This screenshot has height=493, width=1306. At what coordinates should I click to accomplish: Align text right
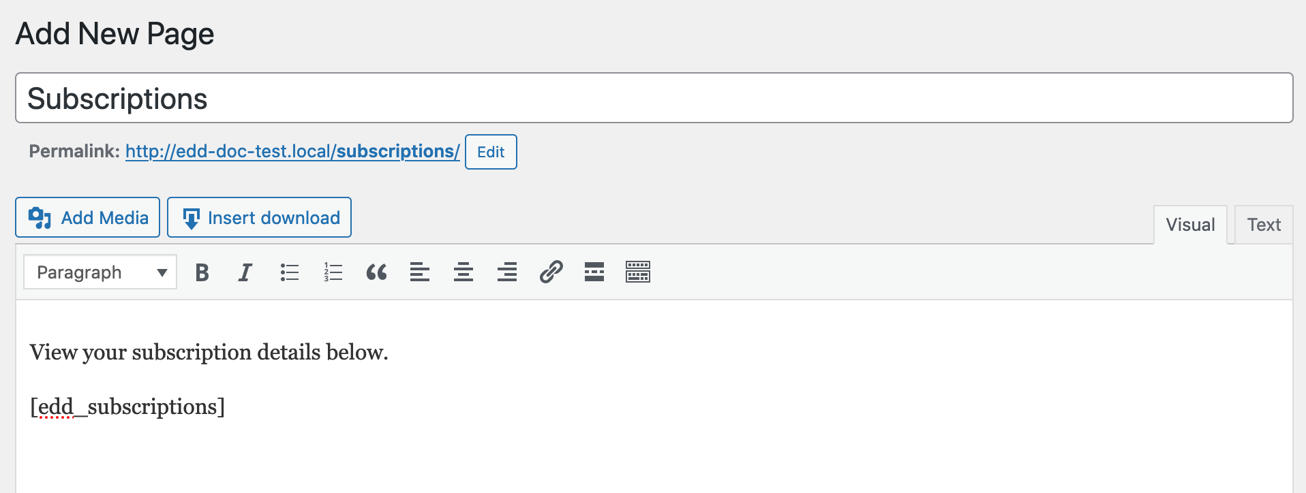pyautogui.click(x=507, y=272)
